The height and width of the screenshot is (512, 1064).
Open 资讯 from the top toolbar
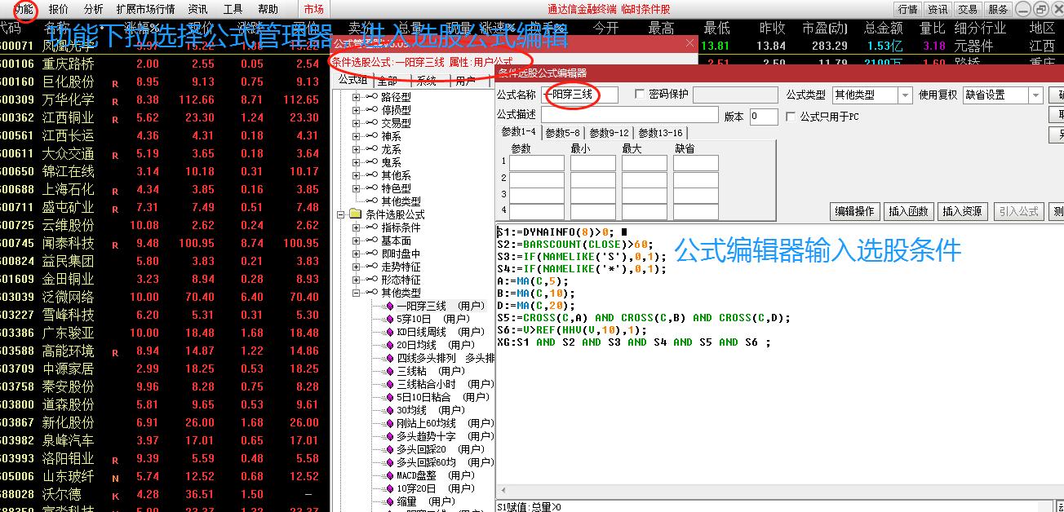coord(938,9)
